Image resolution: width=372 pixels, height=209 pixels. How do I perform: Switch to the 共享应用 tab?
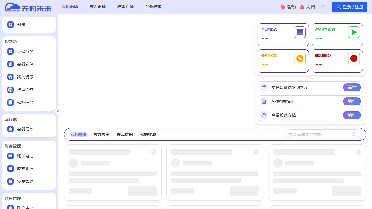125,134
